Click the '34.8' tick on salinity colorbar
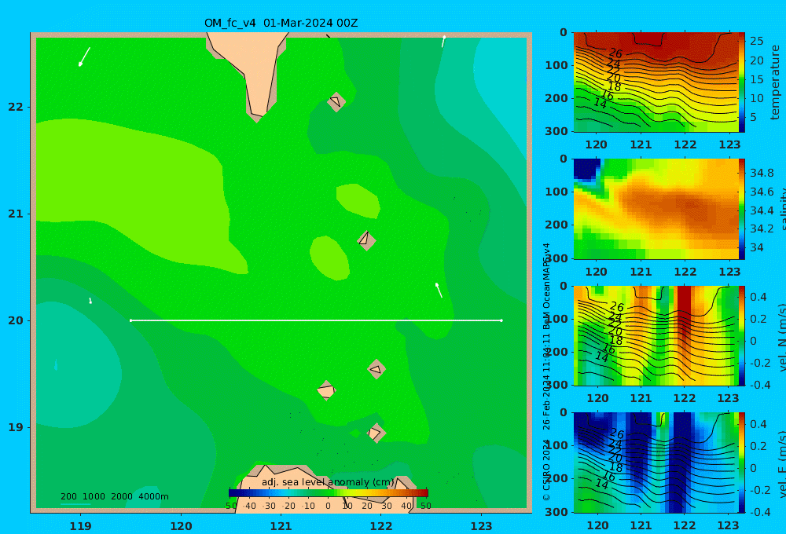Viewport: 786px width, 534px height. pyautogui.click(x=762, y=173)
